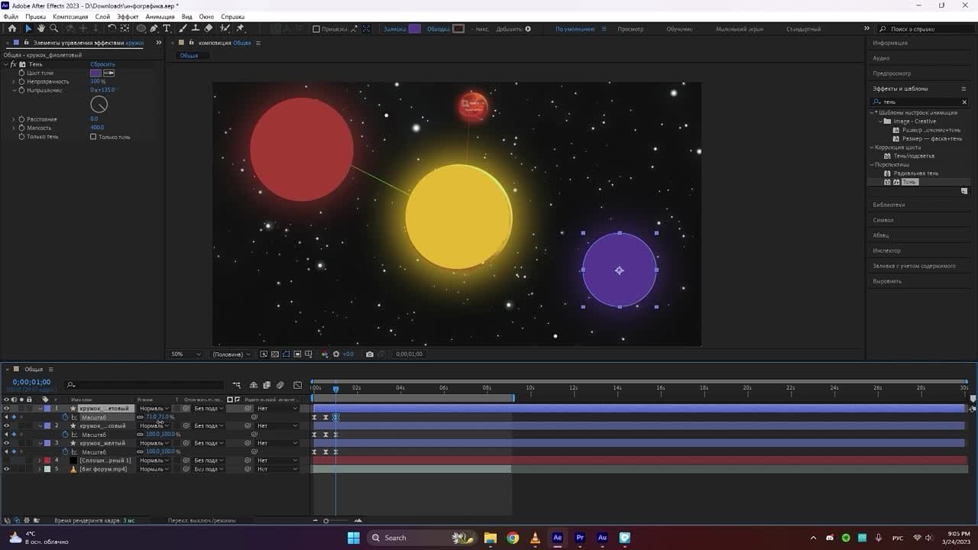Select the Home icon in the toolbar
Screen dimensions: 978x550
(x=12, y=29)
